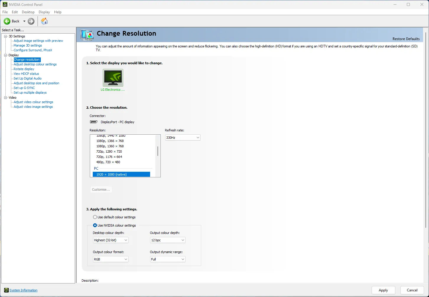
Task: Collapse the Video tree node
Action: click(5, 98)
